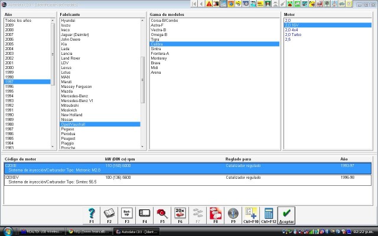Select 2,0 Turbo in Motor list
This screenshot has width=378, height=236.
328,35
